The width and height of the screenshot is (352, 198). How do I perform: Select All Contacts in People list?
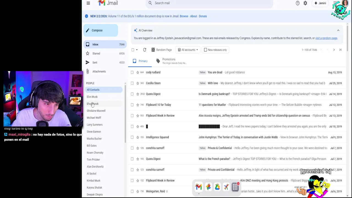pos(104,90)
